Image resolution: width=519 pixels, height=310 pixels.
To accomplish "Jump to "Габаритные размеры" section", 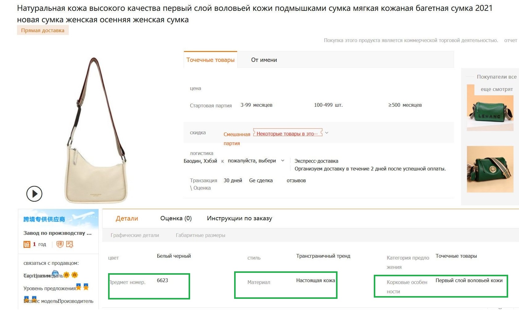I will [x=200, y=235].
